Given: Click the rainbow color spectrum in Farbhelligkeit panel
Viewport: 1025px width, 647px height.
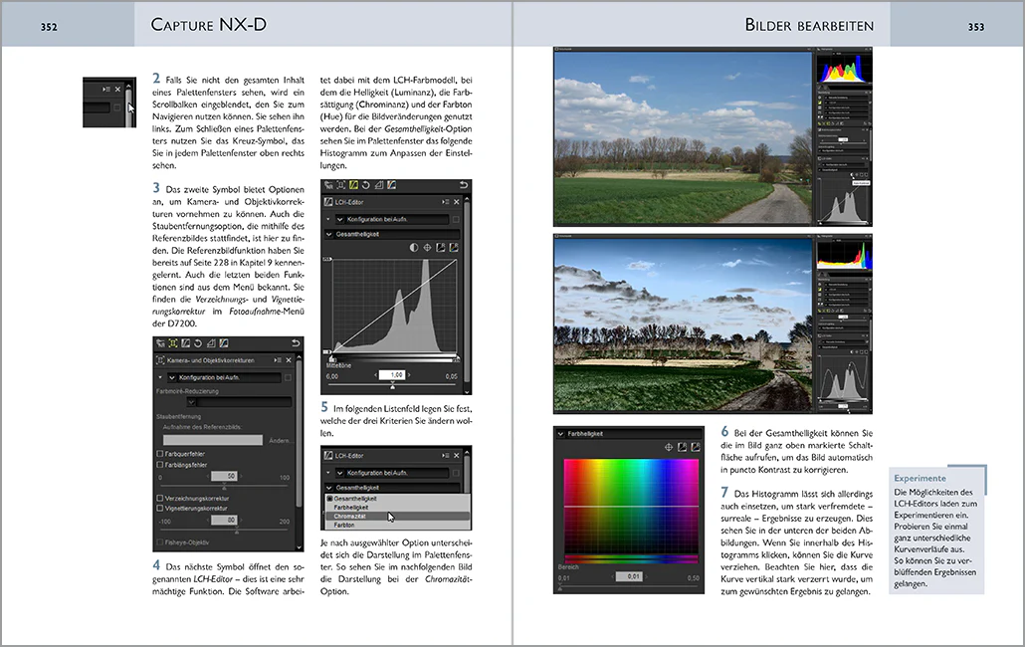Looking at the screenshot, I should pyautogui.click(x=631, y=507).
